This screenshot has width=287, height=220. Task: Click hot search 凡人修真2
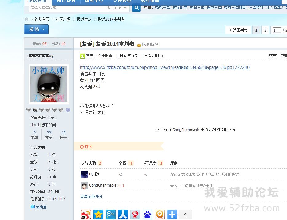point(274,8)
